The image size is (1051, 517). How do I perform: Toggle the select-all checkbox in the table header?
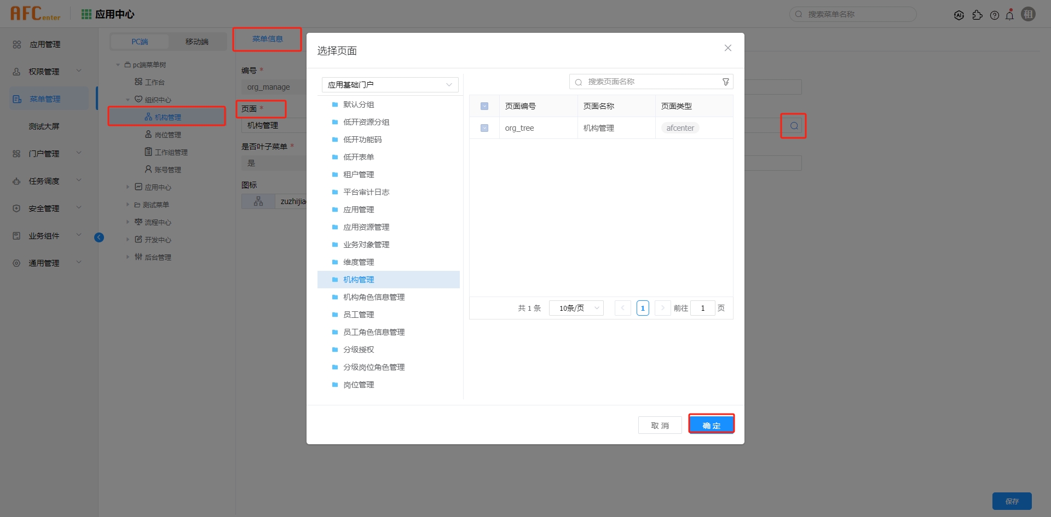484,106
